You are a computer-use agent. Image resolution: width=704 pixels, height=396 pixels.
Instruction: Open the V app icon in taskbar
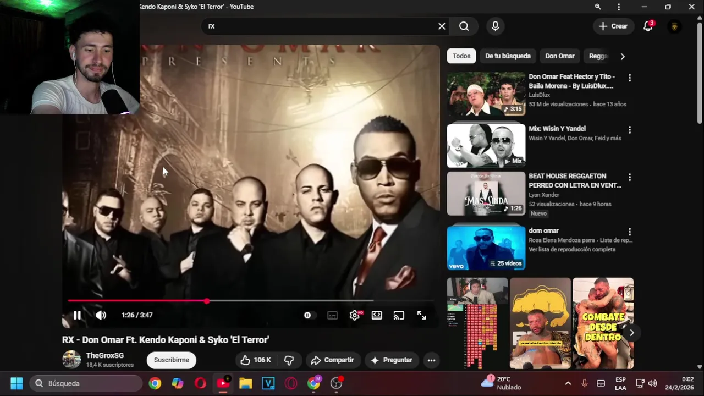click(x=268, y=383)
